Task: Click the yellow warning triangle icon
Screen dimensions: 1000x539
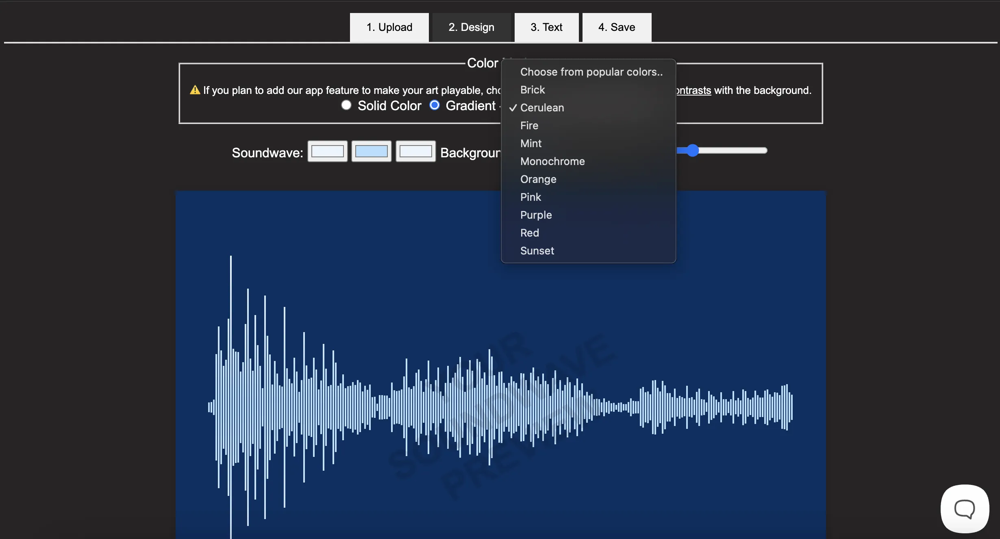Action: [x=195, y=90]
